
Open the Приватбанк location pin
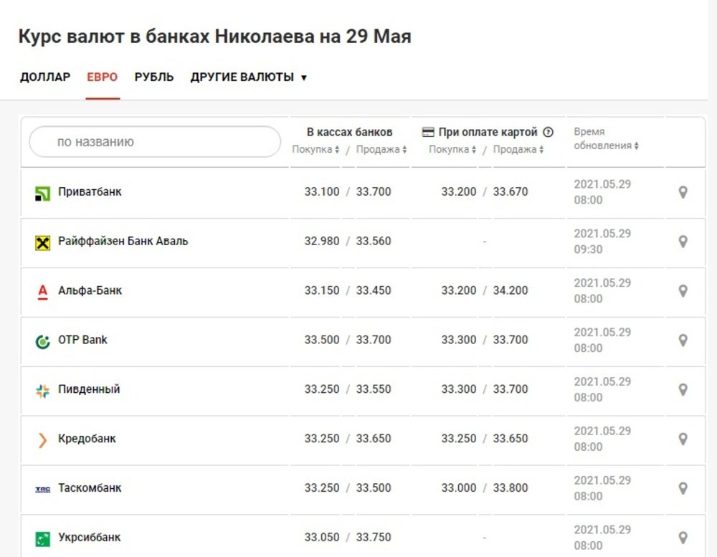coord(683,192)
